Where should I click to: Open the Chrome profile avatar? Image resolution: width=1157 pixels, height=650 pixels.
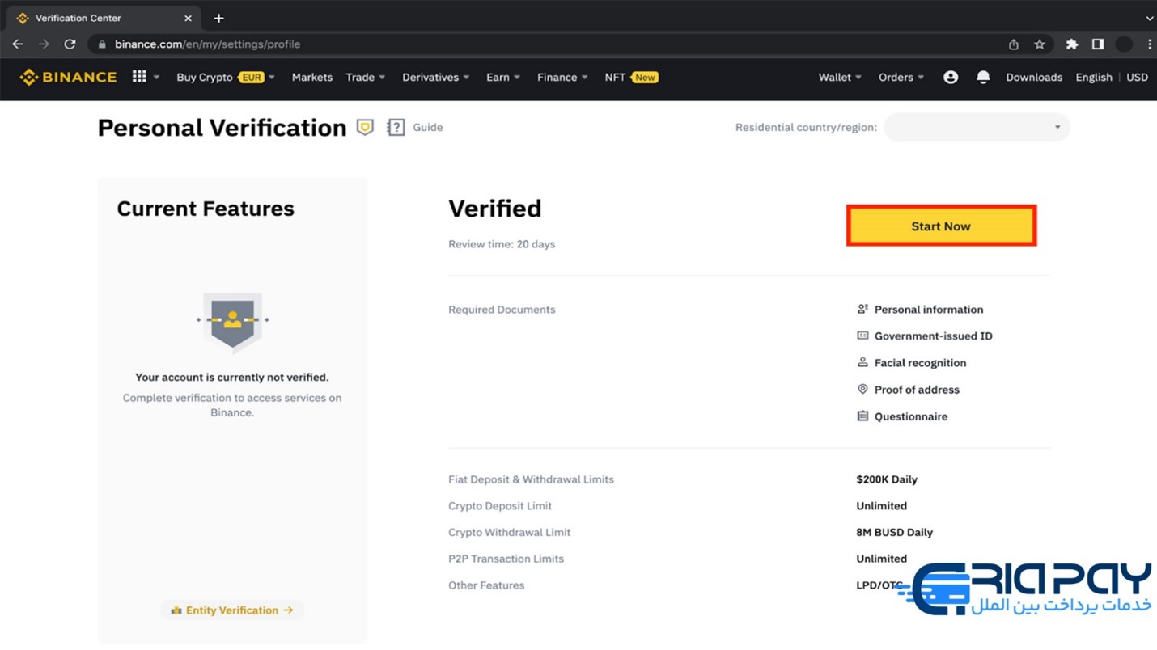click(1124, 44)
